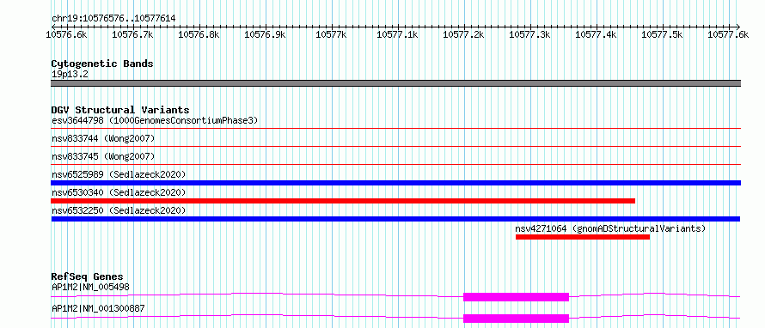Click the chr19:10576576..10577614 coordinate label

click(113, 19)
